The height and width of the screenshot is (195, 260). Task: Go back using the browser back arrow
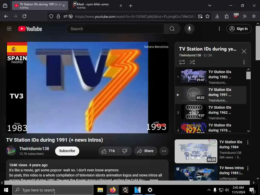[6, 16]
